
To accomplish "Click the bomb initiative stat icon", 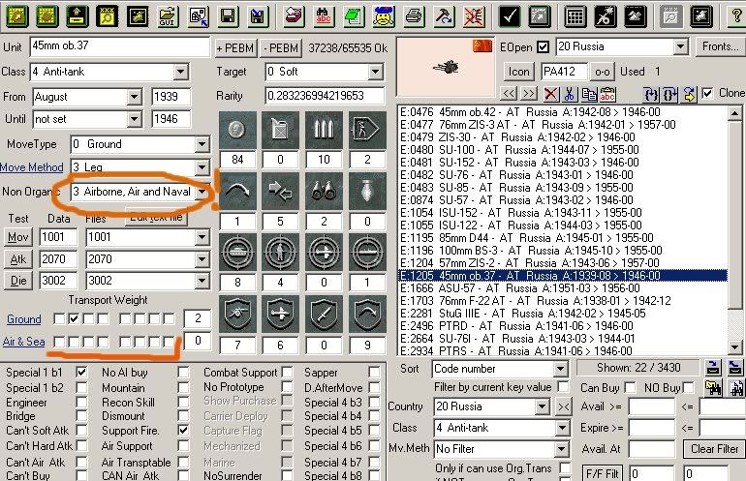I will [367, 192].
